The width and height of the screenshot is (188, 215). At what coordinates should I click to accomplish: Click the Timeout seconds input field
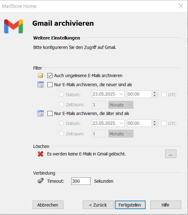pyautogui.click(x=81, y=181)
